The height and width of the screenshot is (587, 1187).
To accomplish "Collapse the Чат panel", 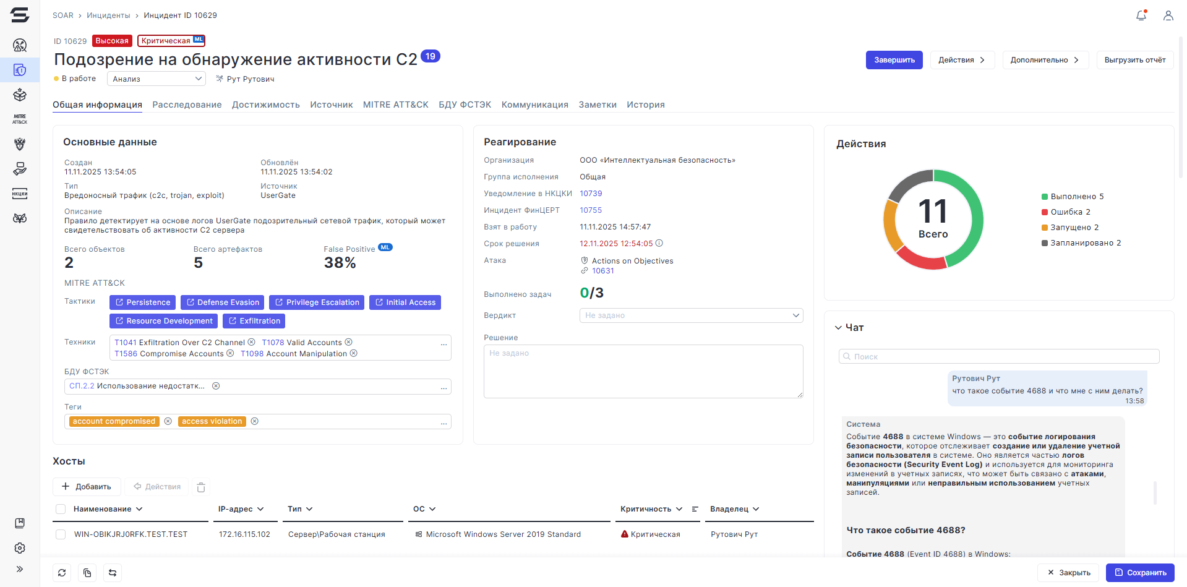I will coord(838,328).
